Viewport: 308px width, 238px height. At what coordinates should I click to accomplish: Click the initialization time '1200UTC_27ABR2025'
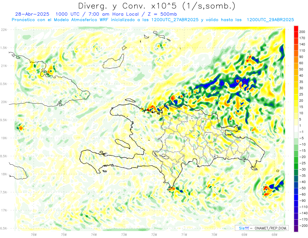[175, 20]
